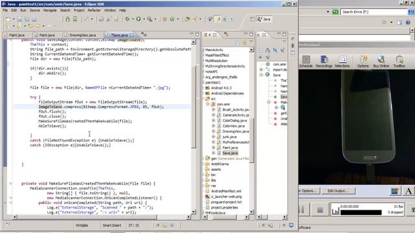Click the Schedule icon in recorder window
415x233 pixels.
pyautogui.click(x=306, y=61)
